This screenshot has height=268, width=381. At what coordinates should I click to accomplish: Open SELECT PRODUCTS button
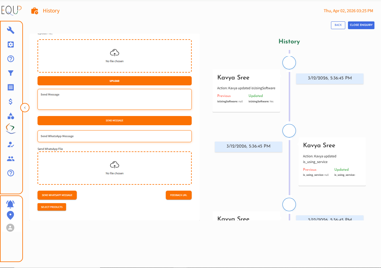[52, 207]
